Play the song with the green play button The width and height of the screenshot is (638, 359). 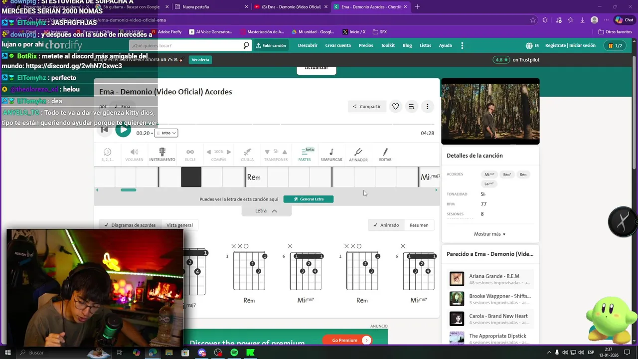tap(123, 130)
